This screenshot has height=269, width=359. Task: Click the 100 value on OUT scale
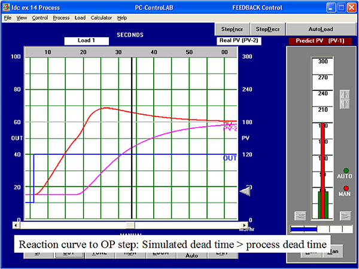[16, 57]
